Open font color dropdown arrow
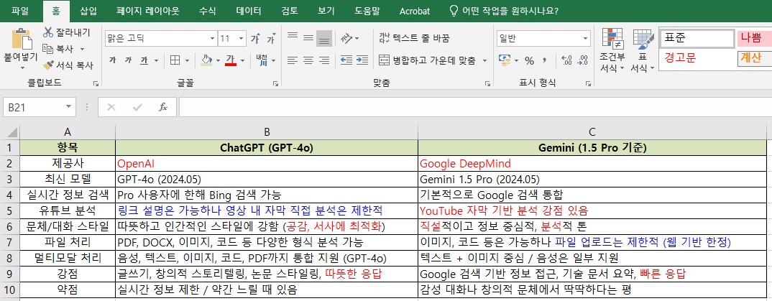The height and width of the screenshot is (301, 772). click(x=242, y=60)
